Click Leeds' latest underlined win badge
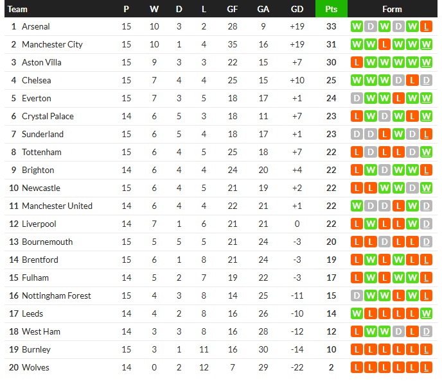 point(427,314)
